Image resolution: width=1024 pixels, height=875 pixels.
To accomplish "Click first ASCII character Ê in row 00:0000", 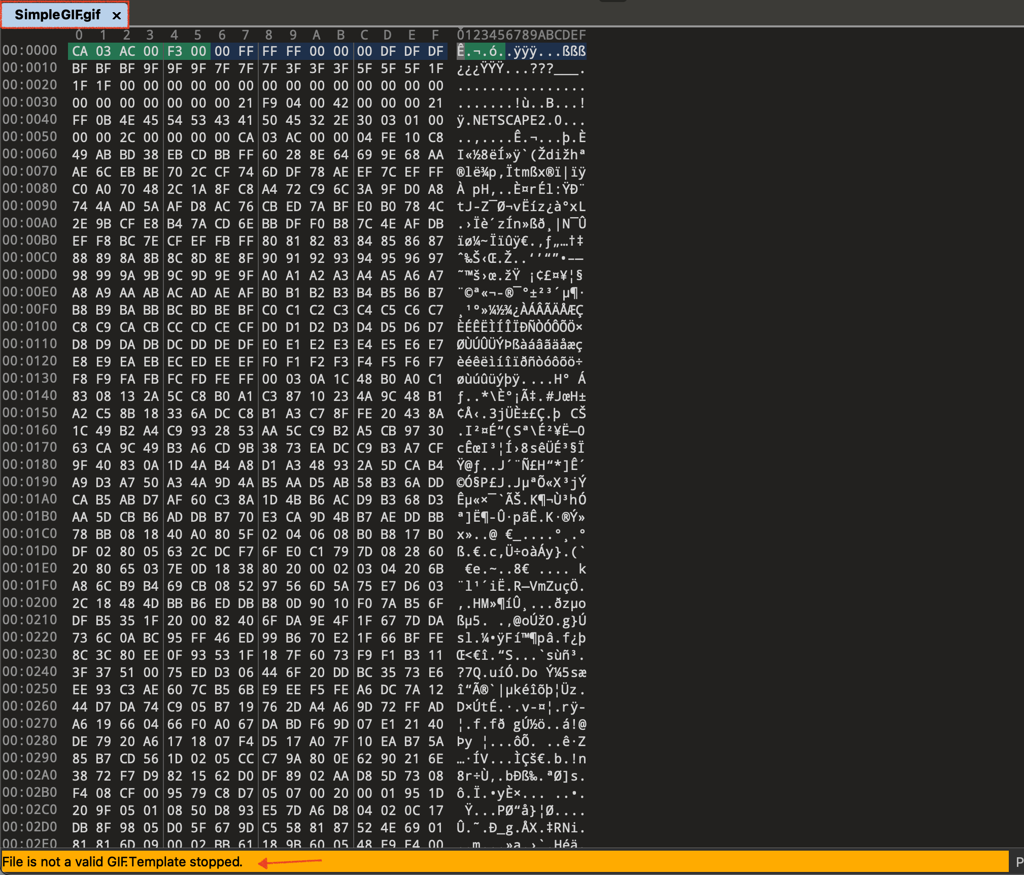I will coord(460,51).
